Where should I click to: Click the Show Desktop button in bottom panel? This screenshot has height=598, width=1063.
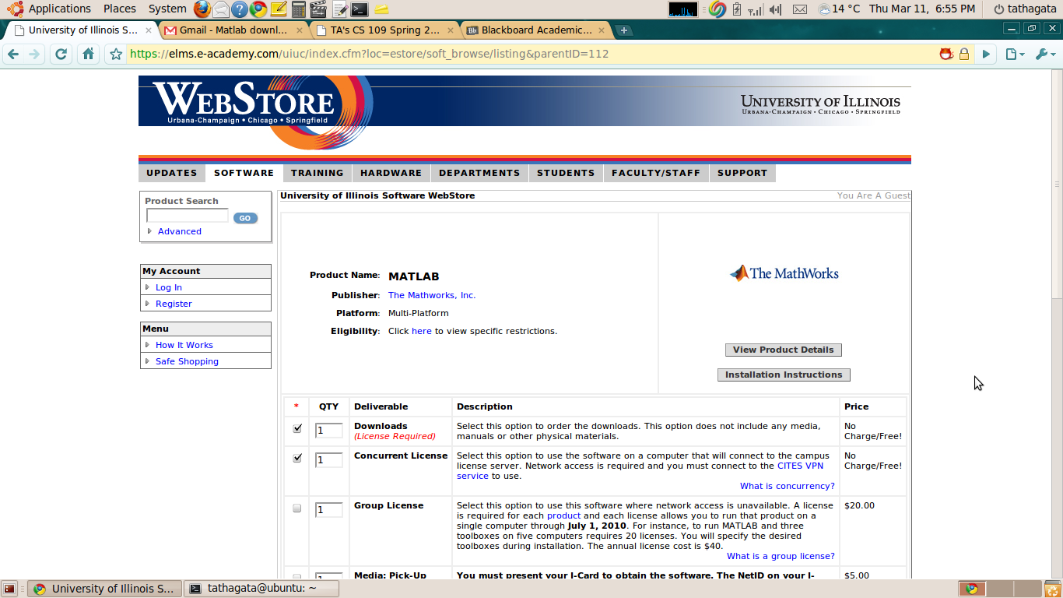click(x=10, y=589)
